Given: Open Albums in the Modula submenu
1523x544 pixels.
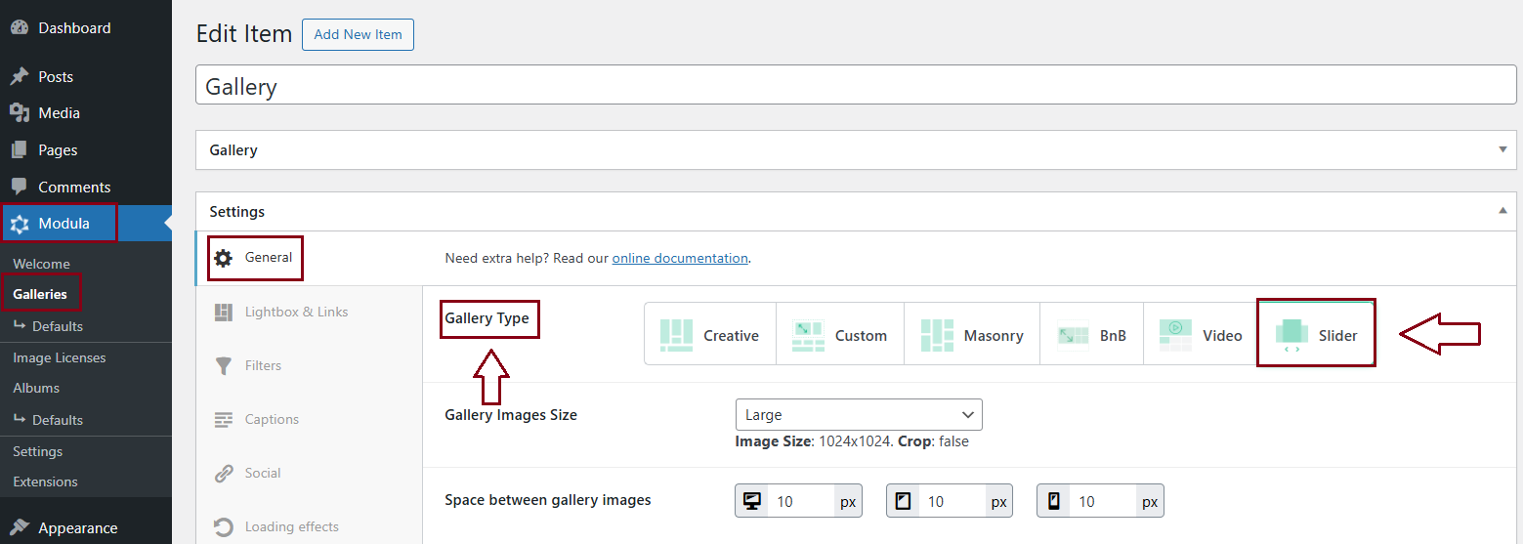Looking at the screenshot, I should [x=36, y=388].
